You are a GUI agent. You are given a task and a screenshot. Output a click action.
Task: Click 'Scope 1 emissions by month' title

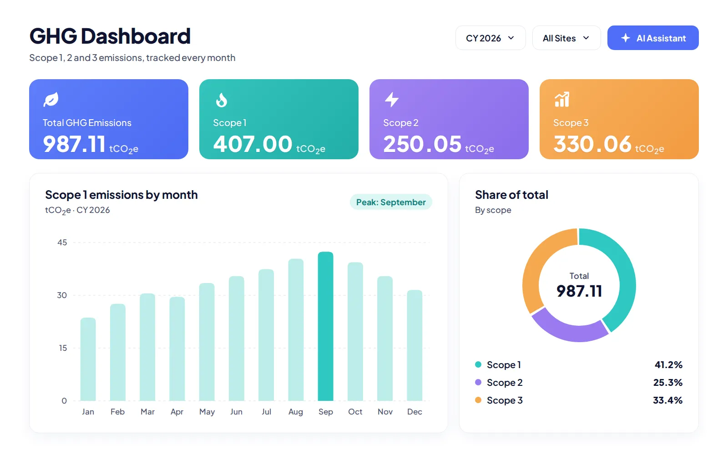click(x=121, y=195)
